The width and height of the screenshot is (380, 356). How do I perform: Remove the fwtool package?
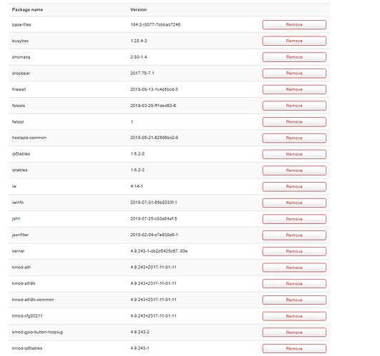tap(294, 122)
